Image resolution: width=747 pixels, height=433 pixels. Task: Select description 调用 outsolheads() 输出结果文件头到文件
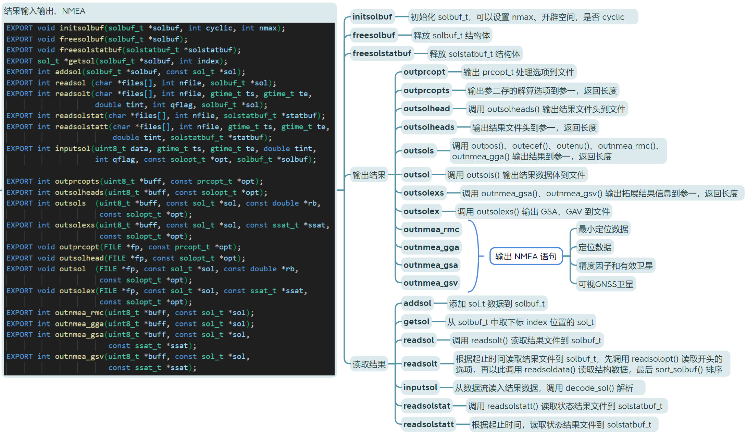pos(547,109)
